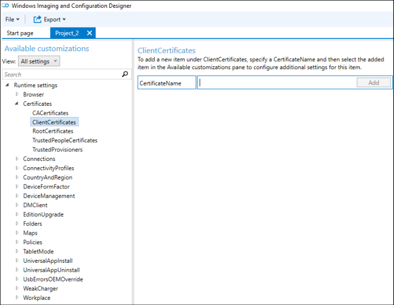Collapse the Certificates tree node
Image resolution: width=394 pixels, height=305 pixels.
point(17,104)
